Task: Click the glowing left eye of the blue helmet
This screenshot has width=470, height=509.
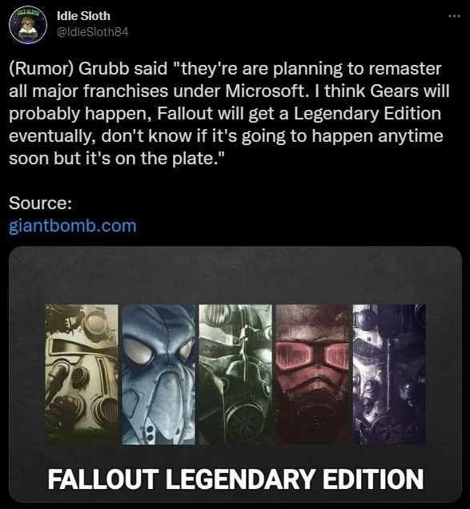Action: pyautogui.click(x=139, y=352)
